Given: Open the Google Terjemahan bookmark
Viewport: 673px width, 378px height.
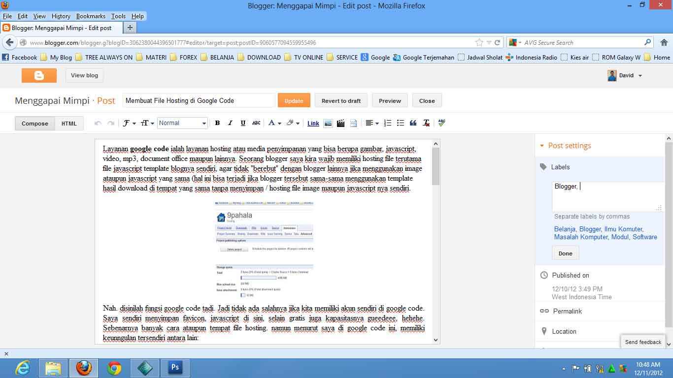Looking at the screenshot, I should 423,57.
